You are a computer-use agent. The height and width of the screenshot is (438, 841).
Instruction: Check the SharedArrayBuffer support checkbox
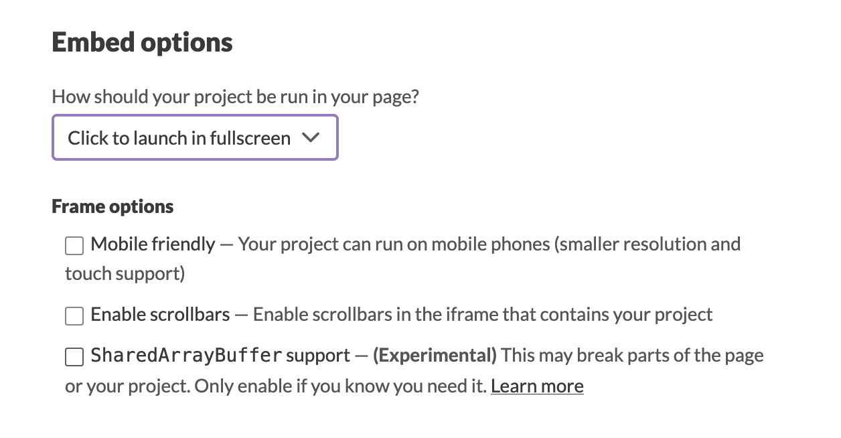click(x=74, y=356)
